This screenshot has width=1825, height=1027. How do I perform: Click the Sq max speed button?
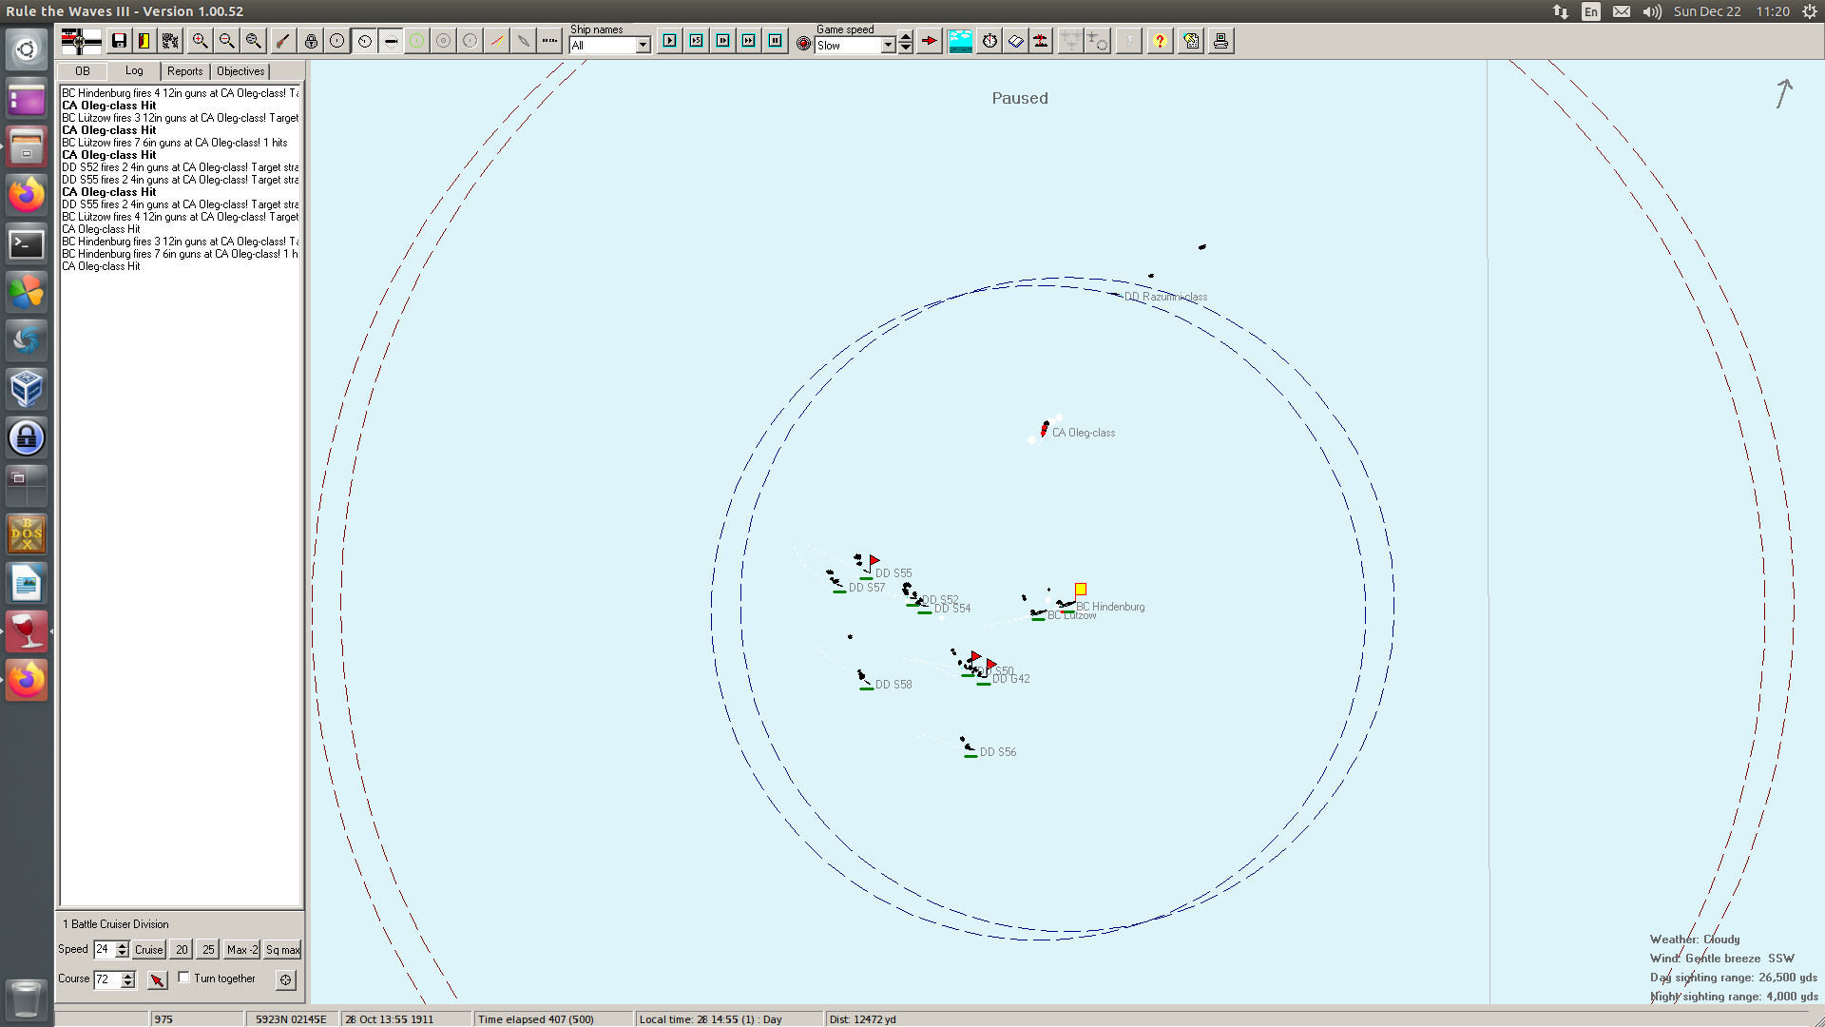[282, 949]
